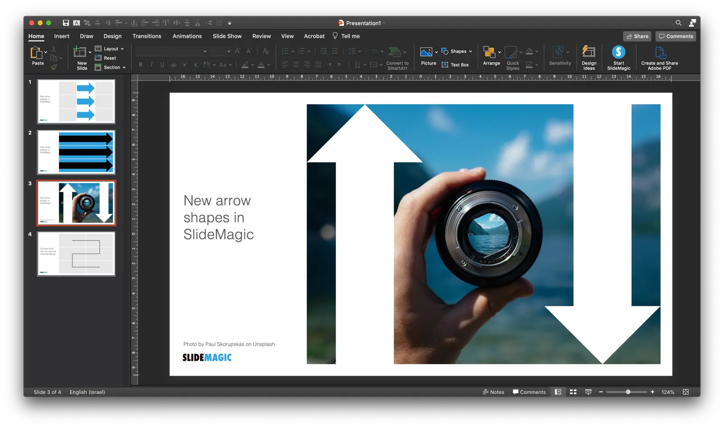The image size is (724, 428).
Task: Switch to the Design tab
Action: point(113,36)
